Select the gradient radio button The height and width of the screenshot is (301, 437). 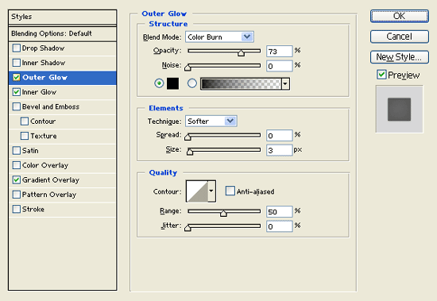192,83
